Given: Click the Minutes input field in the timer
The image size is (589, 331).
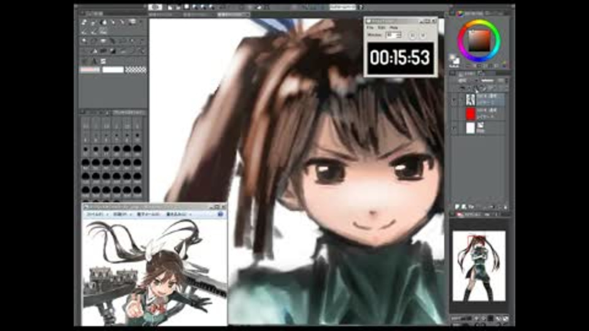Looking at the screenshot, I should 391,35.
